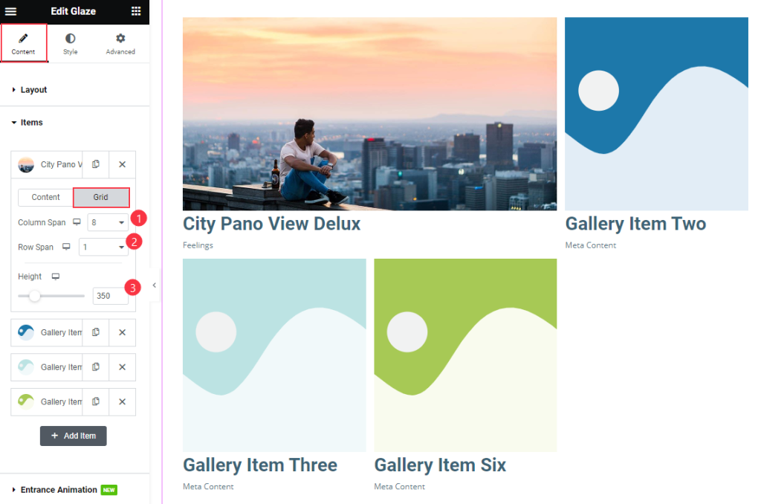Remove the City Pano View item
The width and height of the screenshot is (761, 504).
123,164
